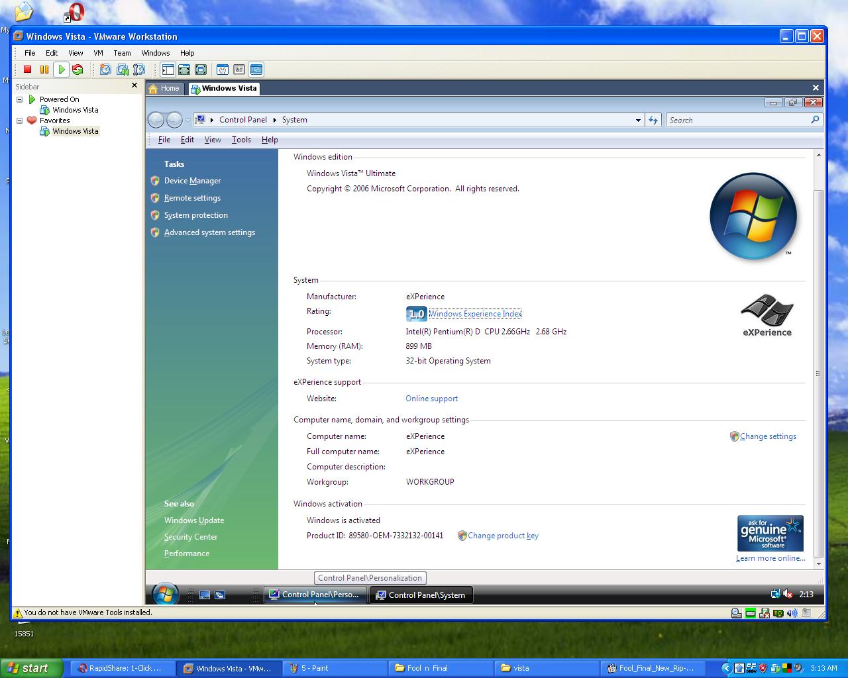Click the green hard disk icon in VMware status bar
The height and width of the screenshot is (678, 848).
(x=750, y=613)
